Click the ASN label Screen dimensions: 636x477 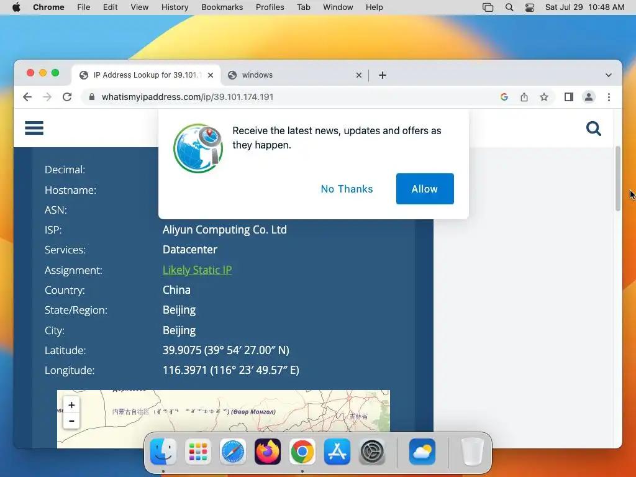55,210
